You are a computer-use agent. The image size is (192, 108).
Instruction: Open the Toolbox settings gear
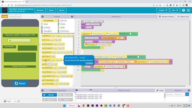[72, 16]
